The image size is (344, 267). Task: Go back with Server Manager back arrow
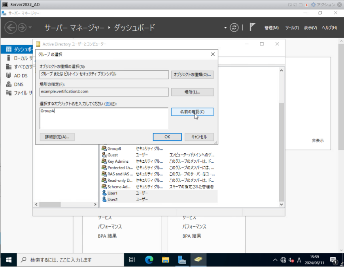11,28
